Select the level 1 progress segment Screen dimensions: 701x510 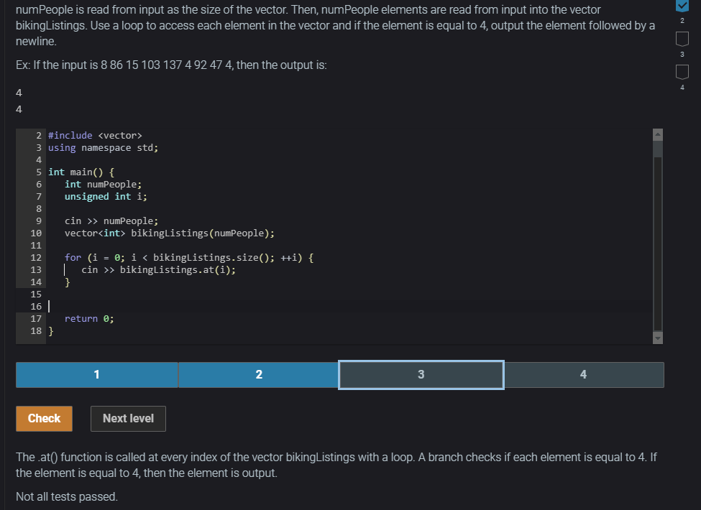[x=96, y=374]
